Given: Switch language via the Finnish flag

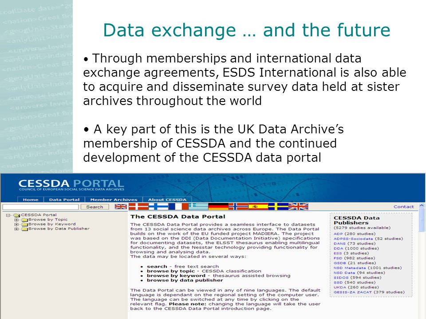Looking at the screenshot, I should coord(159,207).
